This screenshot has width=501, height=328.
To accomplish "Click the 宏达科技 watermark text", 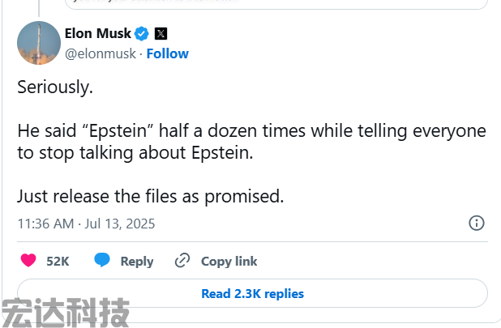I will (x=66, y=313).
